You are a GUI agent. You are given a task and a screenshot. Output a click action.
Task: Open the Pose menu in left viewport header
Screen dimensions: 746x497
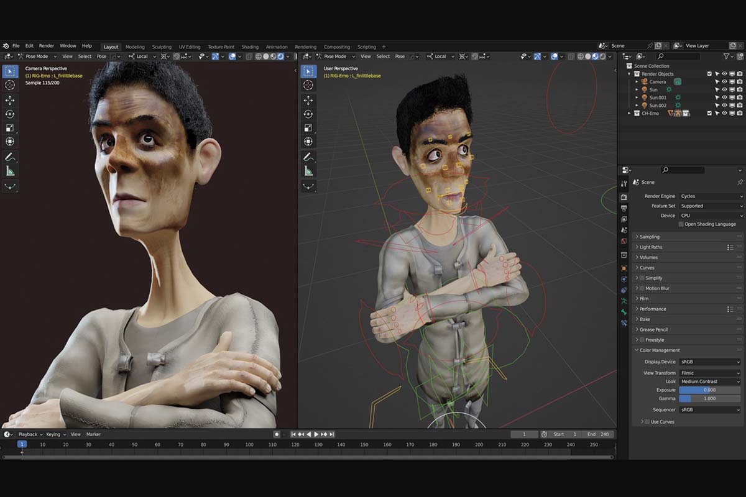pyautogui.click(x=101, y=57)
